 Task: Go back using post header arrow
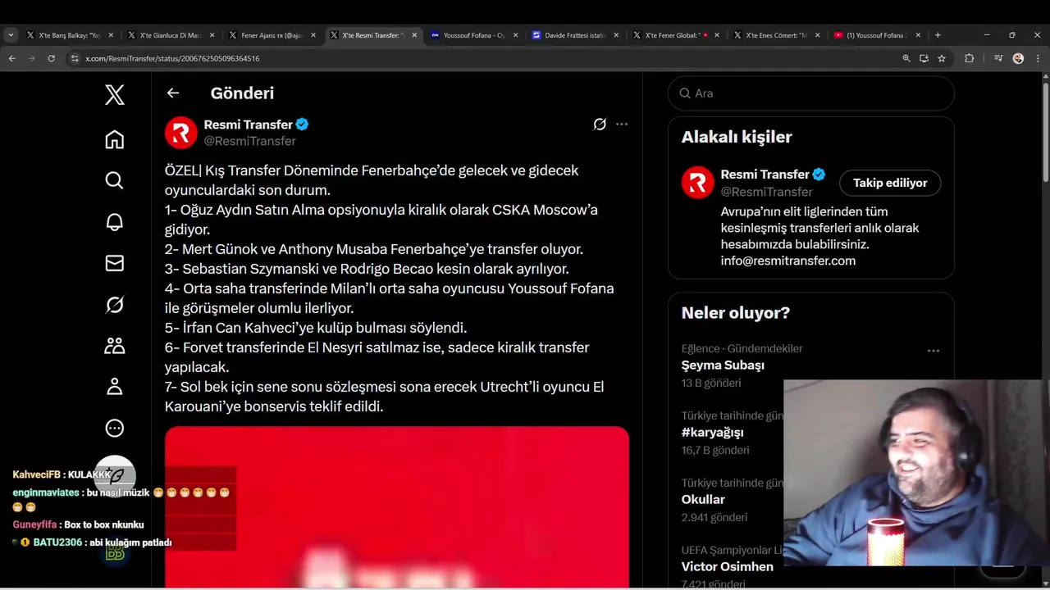click(173, 93)
